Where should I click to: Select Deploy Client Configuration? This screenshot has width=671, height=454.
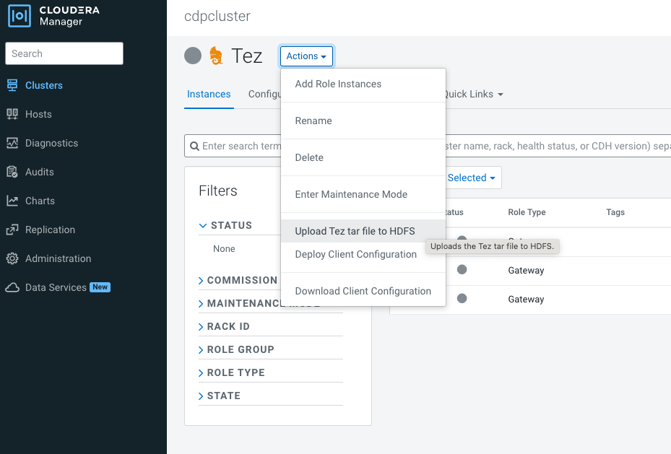click(363, 254)
